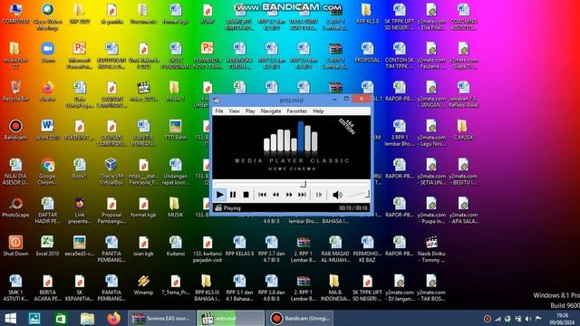Select the COMPUTER desktop icon

[15, 14]
